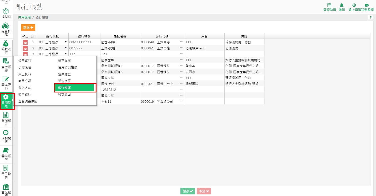The height and width of the screenshot is (196, 376).
Task: Go to 帳款收付 in the sidebar
Action: click(6, 47)
